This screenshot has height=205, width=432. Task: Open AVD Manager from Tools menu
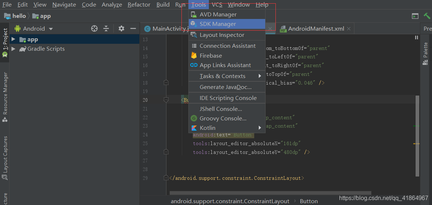point(227,14)
